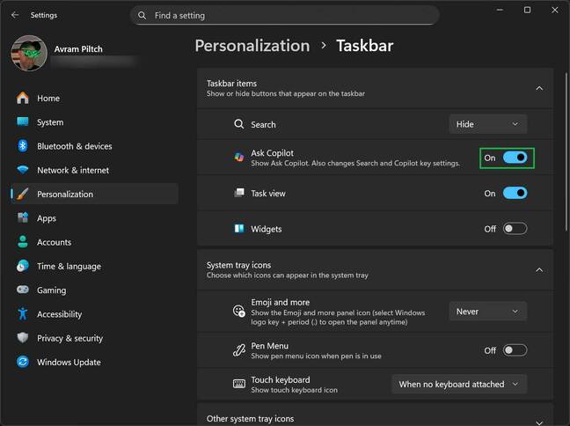Screen dimensions: 570x426
Task: Click the Apps icon in sidebar
Action: (x=23, y=217)
